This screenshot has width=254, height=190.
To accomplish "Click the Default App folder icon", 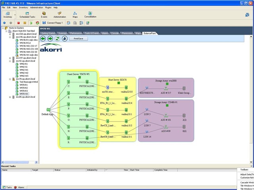I will 48,110.
